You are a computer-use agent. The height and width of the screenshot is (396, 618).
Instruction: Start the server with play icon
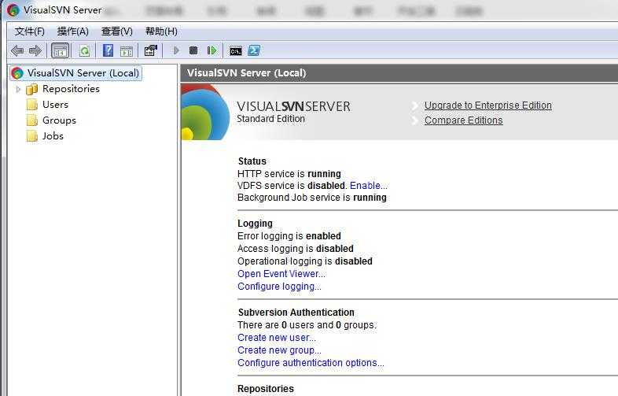pos(176,50)
